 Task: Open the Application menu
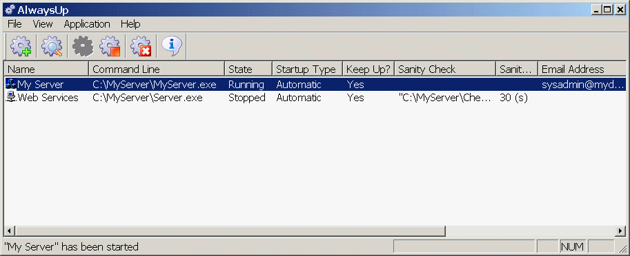point(87,24)
